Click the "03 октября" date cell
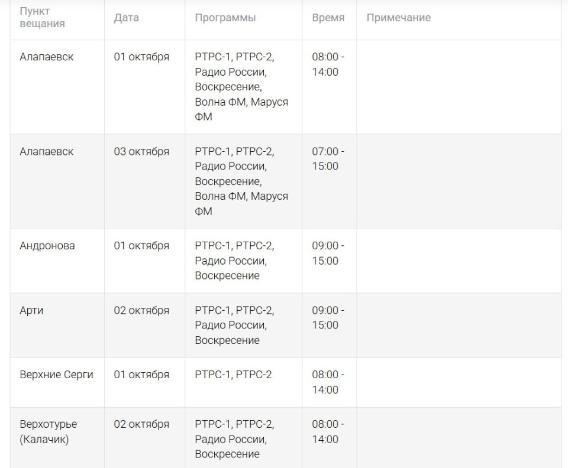Image resolution: width=568 pixels, height=468 pixels. tap(141, 152)
